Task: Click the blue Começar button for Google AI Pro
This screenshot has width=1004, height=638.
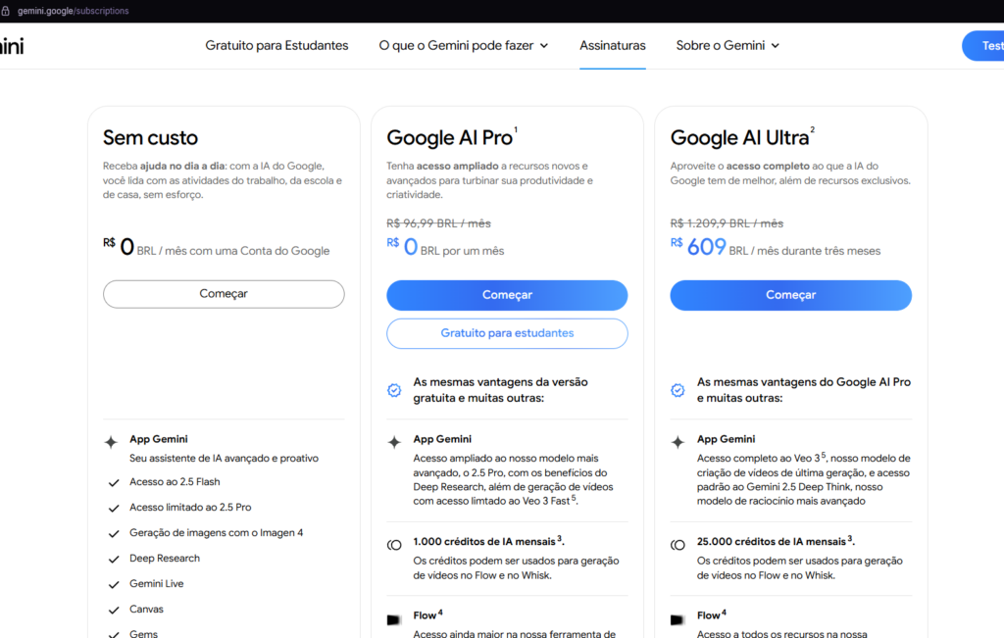Action: click(506, 295)
